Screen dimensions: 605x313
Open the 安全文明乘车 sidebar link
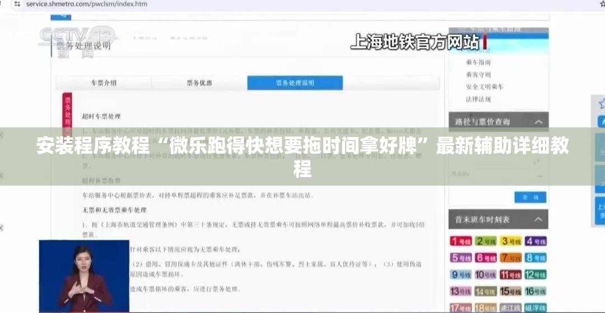tap(485, 87)
